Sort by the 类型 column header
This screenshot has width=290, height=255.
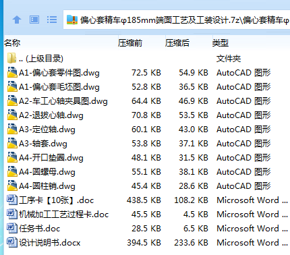pos(221,42)
